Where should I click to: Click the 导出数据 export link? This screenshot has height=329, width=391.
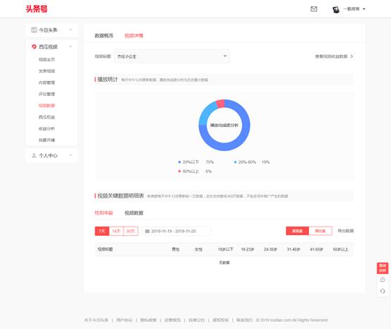pos(346,231)
